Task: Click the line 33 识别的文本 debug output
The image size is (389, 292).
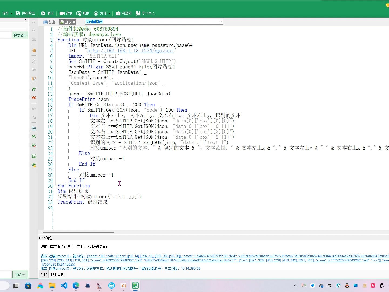Action: (120, 268)
